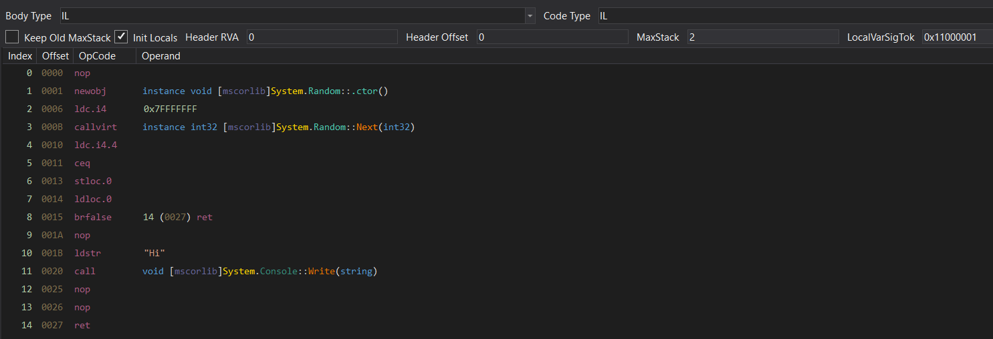
Task: Select the ceq opcode cell
Action: pyautogui.click(x=82, y=163)
